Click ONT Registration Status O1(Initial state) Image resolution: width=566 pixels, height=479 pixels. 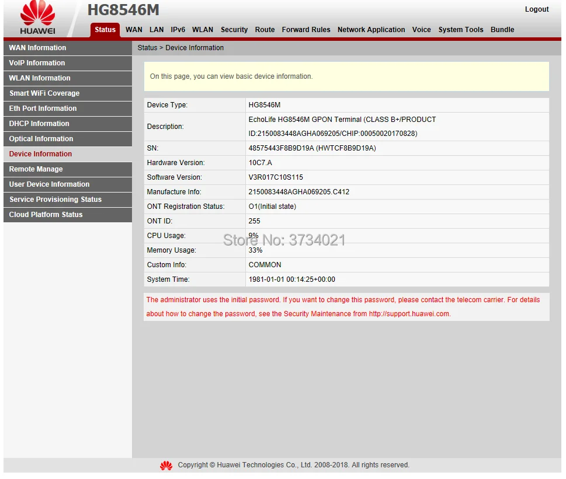[x=272, y=207]
